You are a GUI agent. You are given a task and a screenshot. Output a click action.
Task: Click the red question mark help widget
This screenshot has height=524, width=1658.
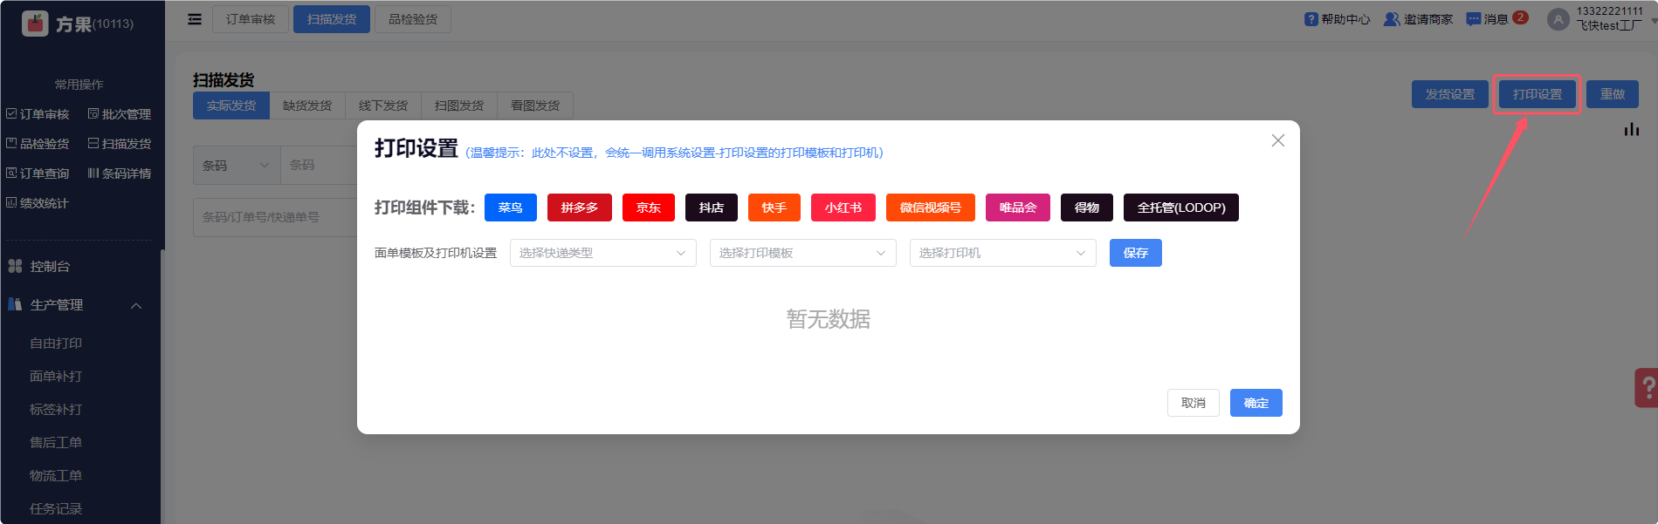(1647, 388)
